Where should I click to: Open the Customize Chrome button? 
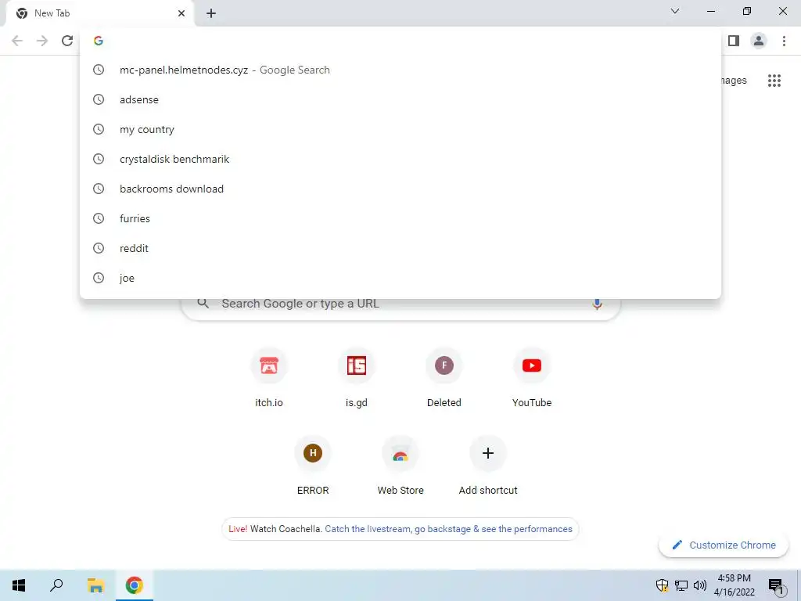[724, 545]
